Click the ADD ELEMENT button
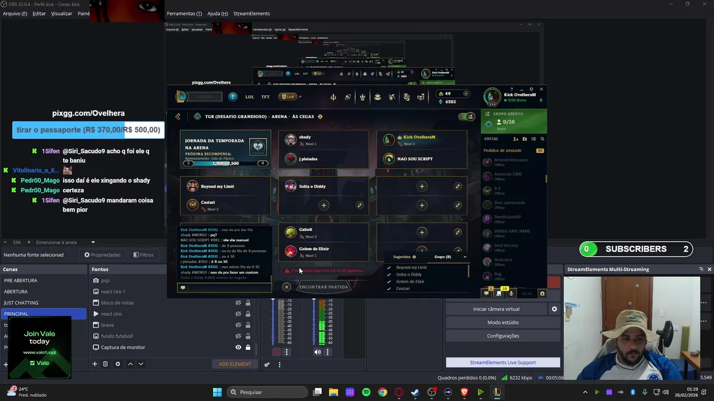Viewport: 714px width, 401px height. pyautogui.click(x=235, y=364)
